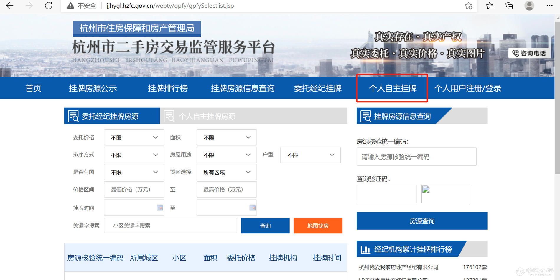Expand the 委托价格 dropdown
The height and width of the screenshot is (280, 560).
pyautogui.click(x=134, y=137)
